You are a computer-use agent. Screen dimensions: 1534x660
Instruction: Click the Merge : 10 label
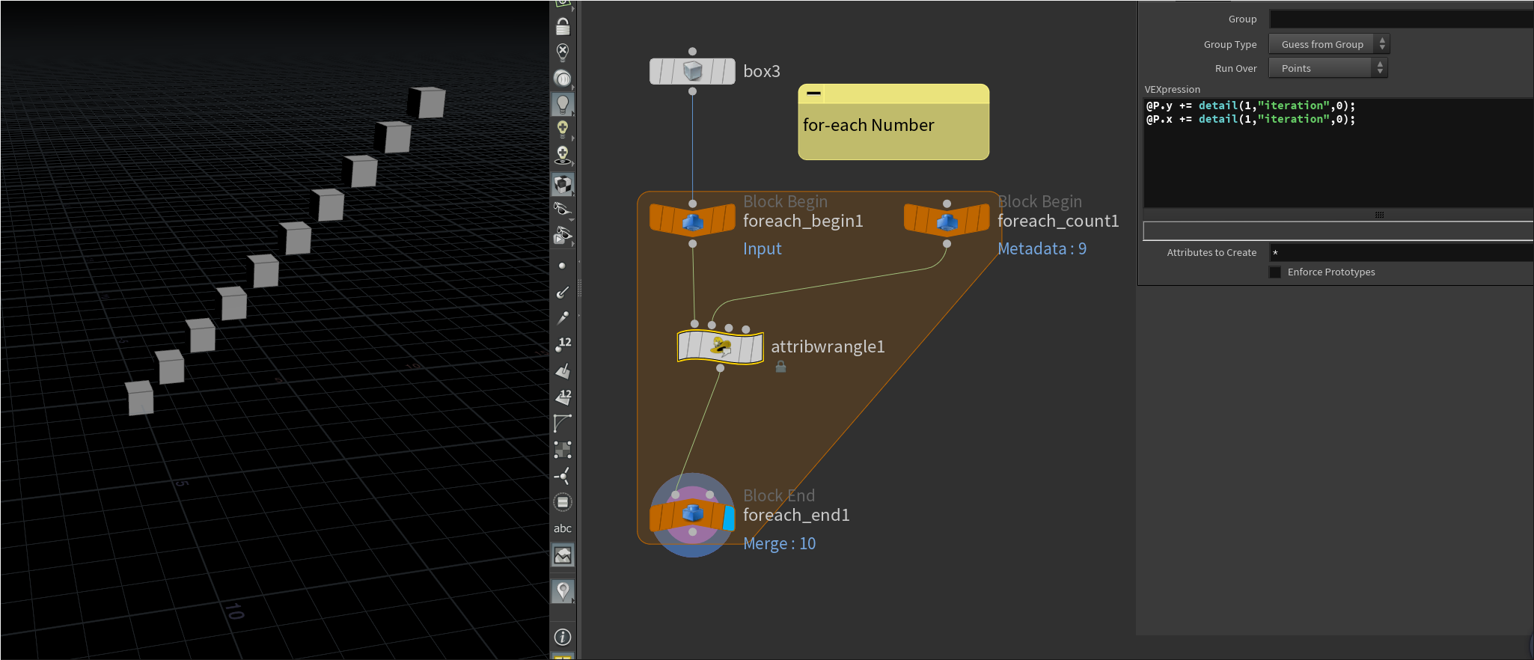pos(779,543)
